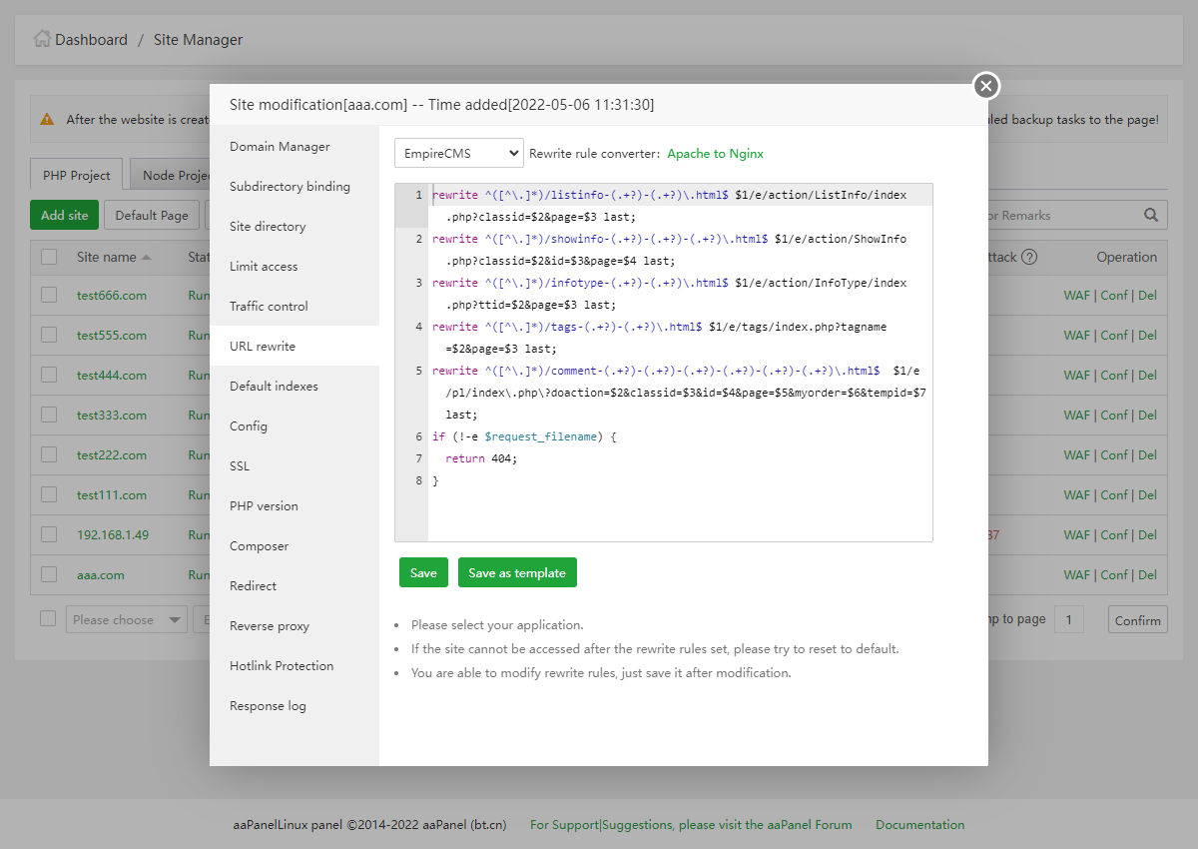Viewport: 1198px width, 849px height.
Task: Tick the checkbox for test666.com
Action: (x=49, y=295)
